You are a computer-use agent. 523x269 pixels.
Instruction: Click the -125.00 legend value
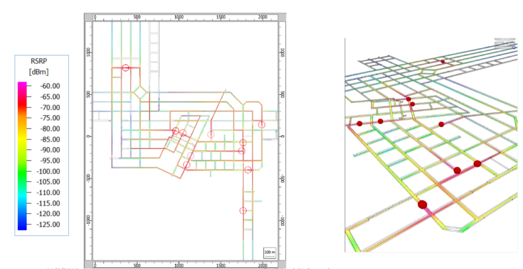49,225
